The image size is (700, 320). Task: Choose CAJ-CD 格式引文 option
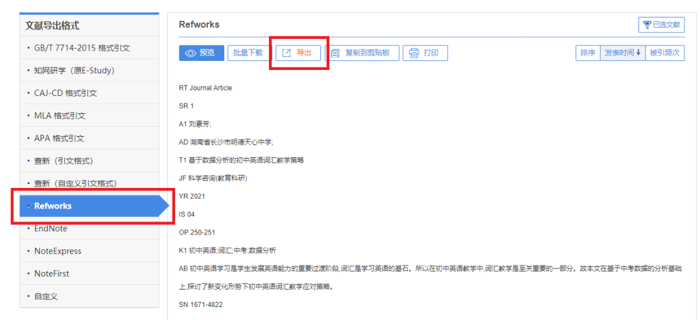point(89,93)
